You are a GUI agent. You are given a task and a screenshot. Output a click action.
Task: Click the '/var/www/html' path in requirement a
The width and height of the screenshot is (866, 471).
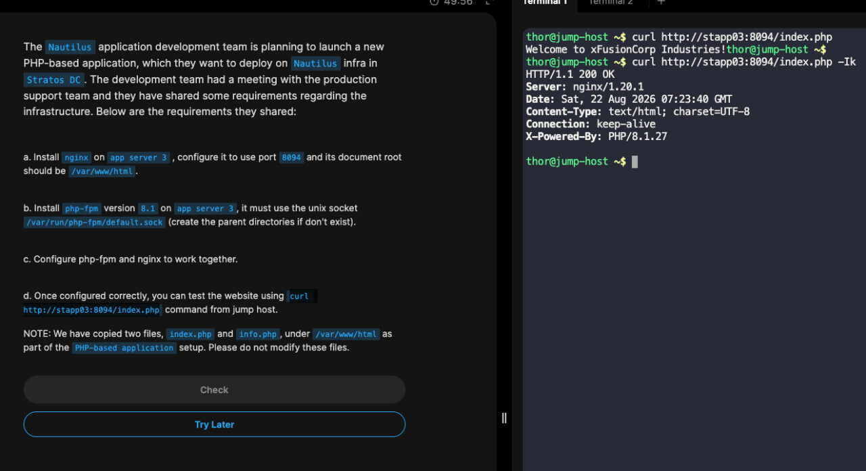pyautogui.click(x=102, y=171)
